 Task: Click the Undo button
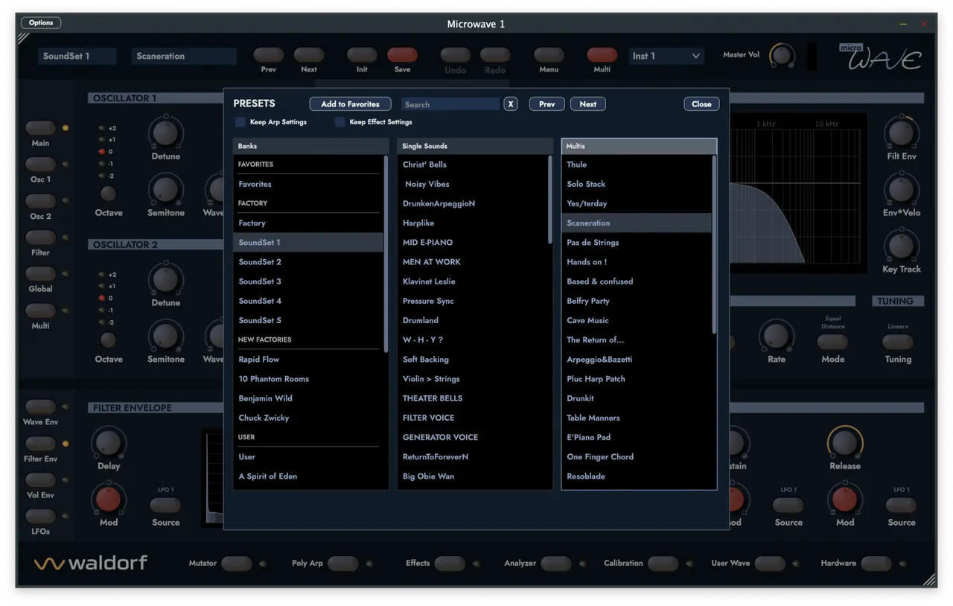(455, 55)
